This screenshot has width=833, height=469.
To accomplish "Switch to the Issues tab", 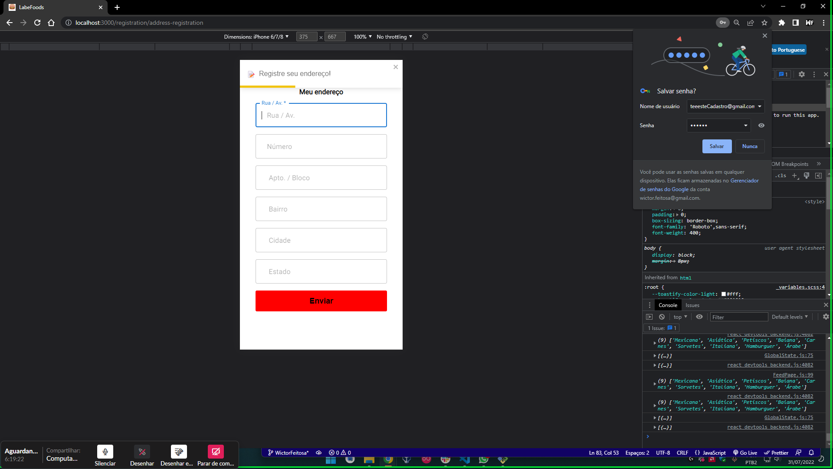I will pos(692,305).
